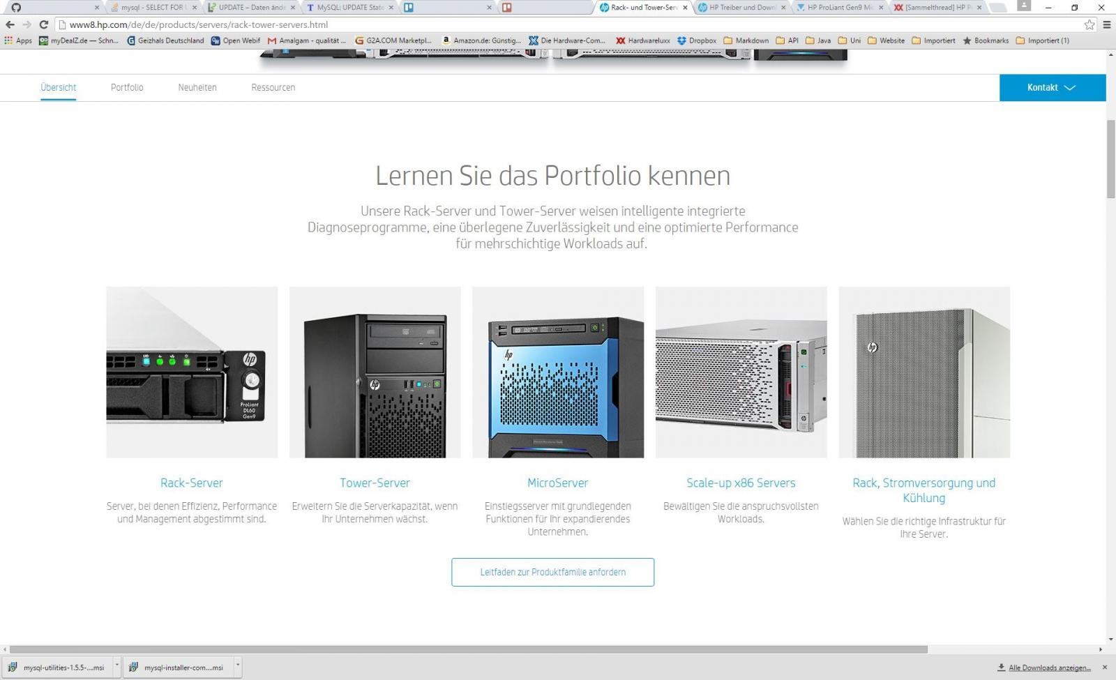The width and height of the screenshot is (1116, 680).
Task: Open the G2A.COM Marketplace bookmark
Action: pos(393,40)
